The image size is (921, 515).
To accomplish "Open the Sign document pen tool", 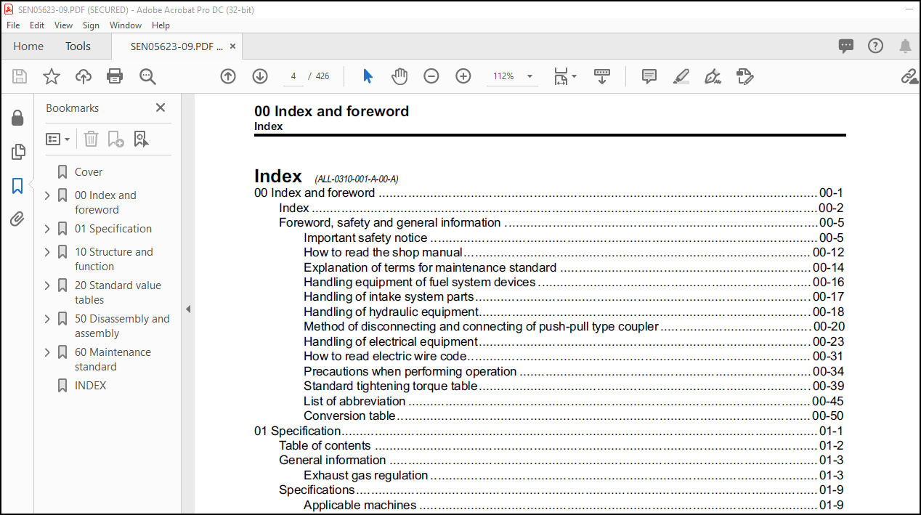I will 713,76.
